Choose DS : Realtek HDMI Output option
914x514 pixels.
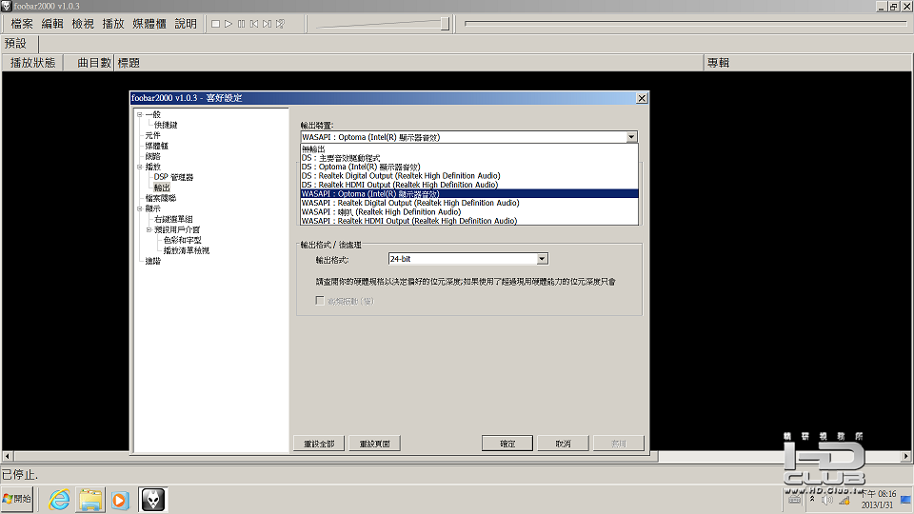click(x=469, y=185)
